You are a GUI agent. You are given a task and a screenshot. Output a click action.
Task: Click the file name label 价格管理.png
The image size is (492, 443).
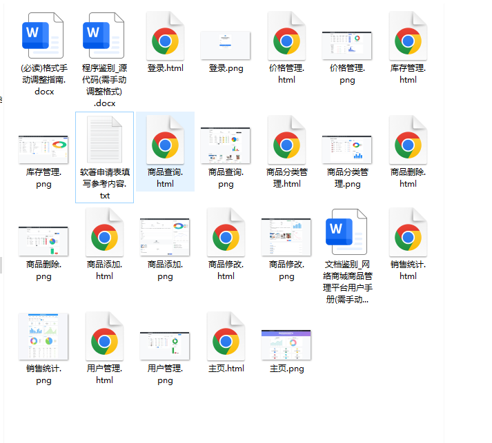[347, 74]
